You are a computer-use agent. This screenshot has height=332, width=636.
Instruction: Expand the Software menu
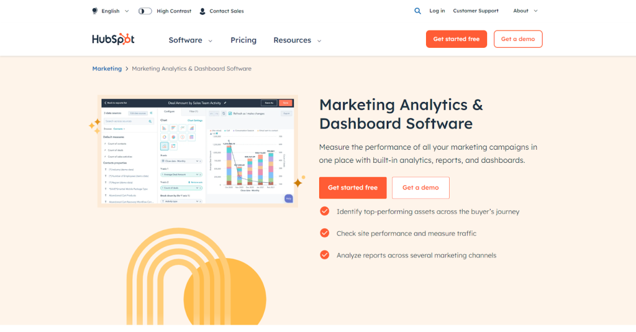click(x=190, y=40)
